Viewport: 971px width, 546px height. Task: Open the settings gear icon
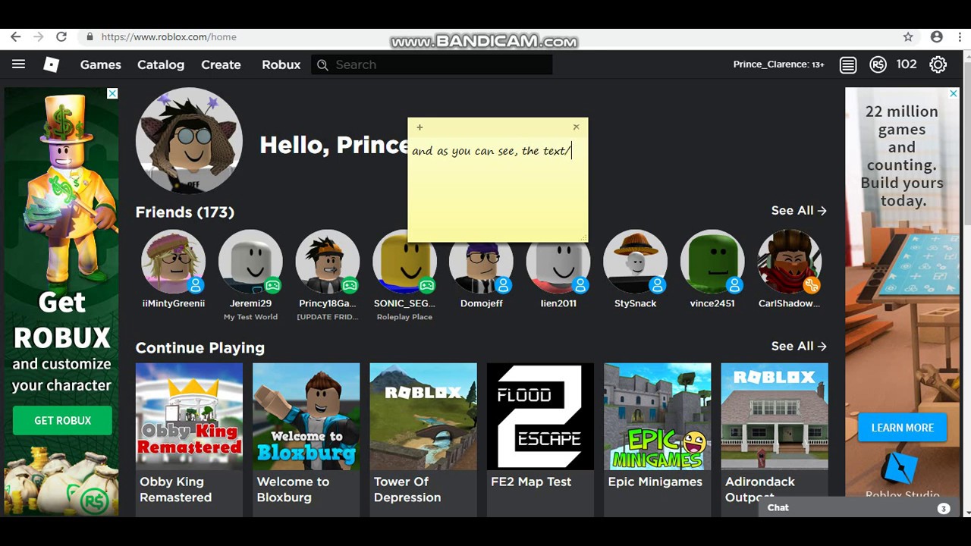[938, 64]
